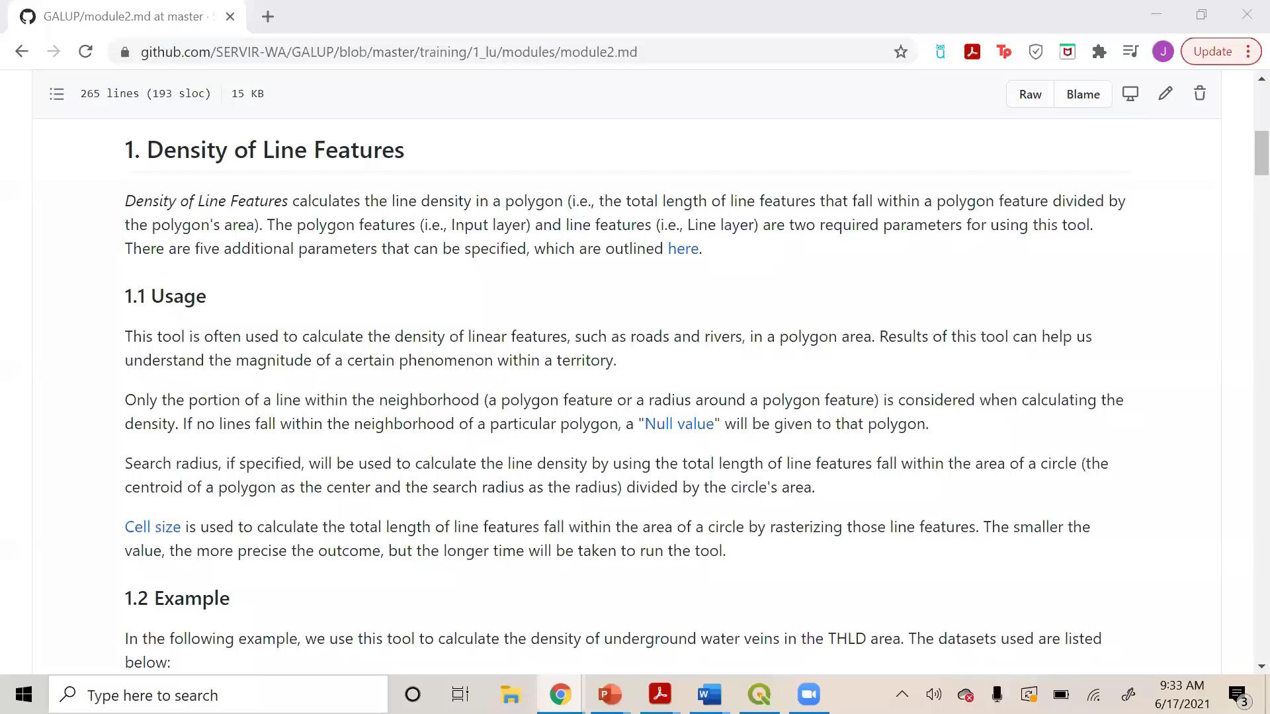The image size is (1270, 714).
Task: Click the Blame button
Action: (x=1083, y=95)
